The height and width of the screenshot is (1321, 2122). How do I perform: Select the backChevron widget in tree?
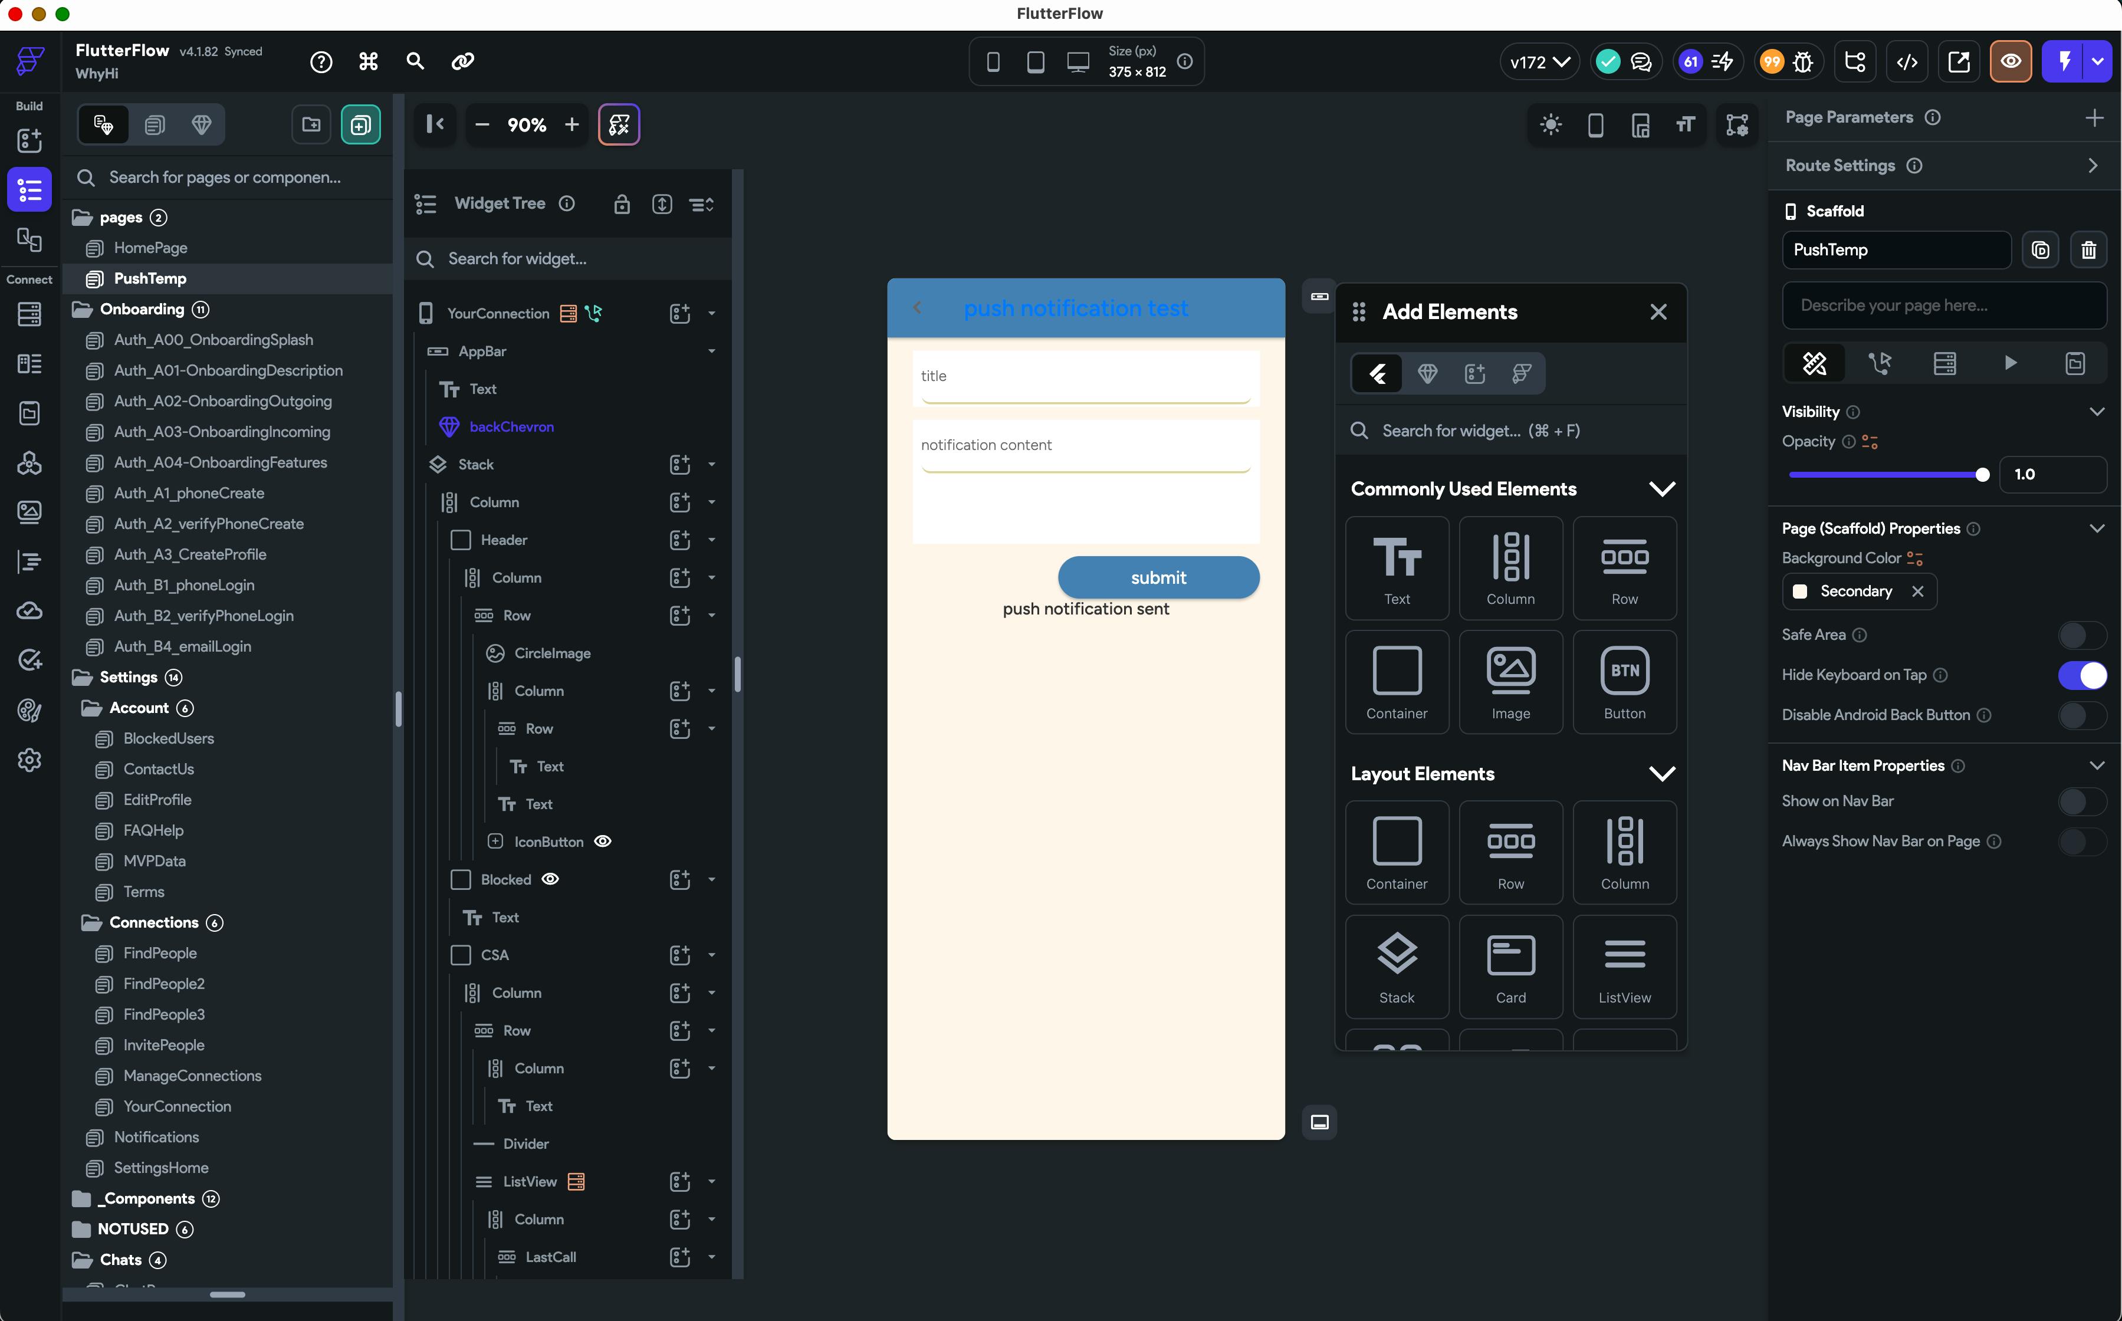[x=511, y=427]
